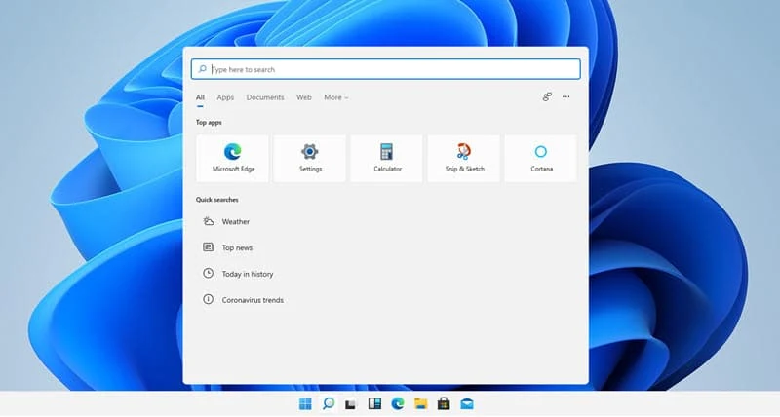780x417 pixels.
Task: Click the Top news newspaper icon
Action: coord(209,247)
